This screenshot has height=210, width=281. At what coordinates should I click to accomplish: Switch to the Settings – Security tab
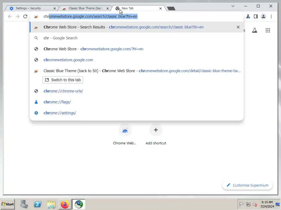coord(30,8)
